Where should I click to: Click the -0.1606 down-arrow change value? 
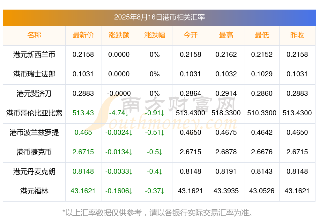(x=119, y=191)
